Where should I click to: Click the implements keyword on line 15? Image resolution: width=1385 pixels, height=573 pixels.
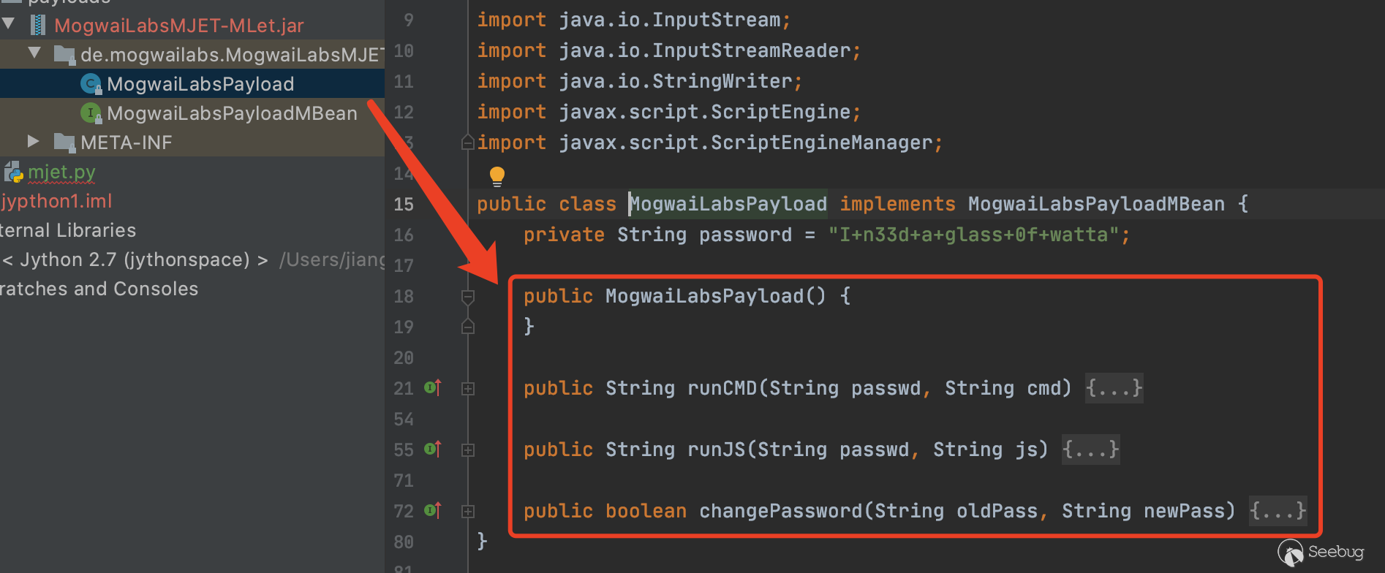click(897, 204)
